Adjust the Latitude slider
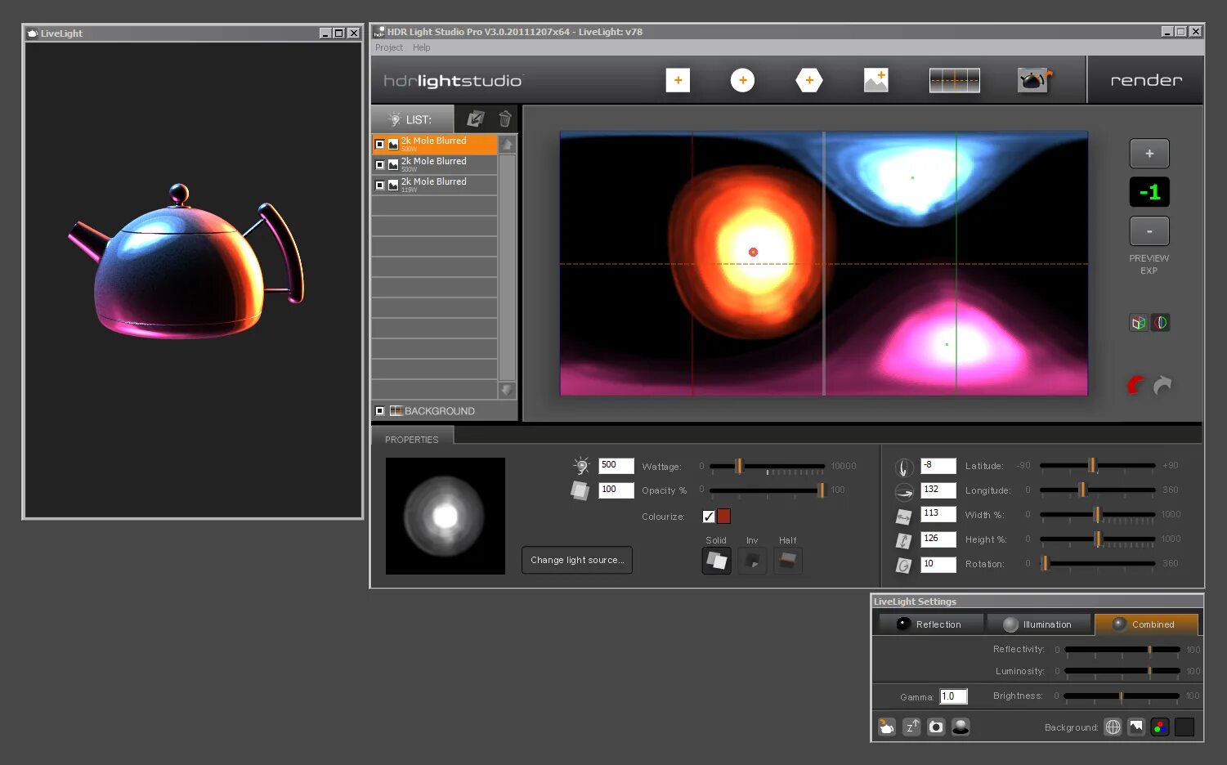The height and width of the screenshot is (765, 1227). (1097, 466)
